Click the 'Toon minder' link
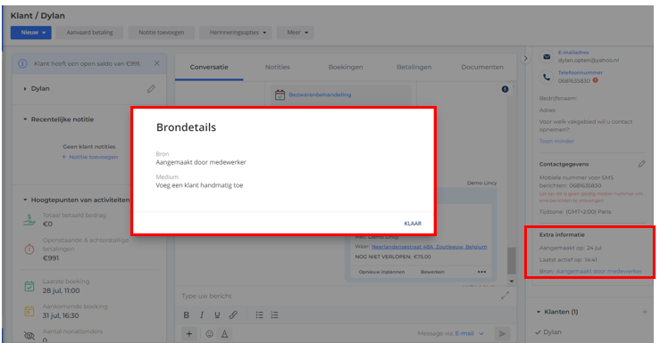Image resolution: width=660 pixels, height=343 pixels. [x=556, y=141]
